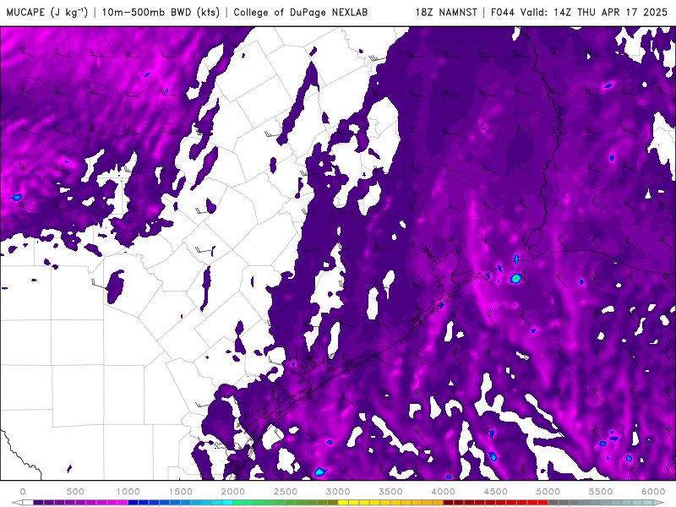The width and height of the screenshot is (676, 507).
Task: Click the College of DuPage NEXLAB text
Action: point(301,12)
